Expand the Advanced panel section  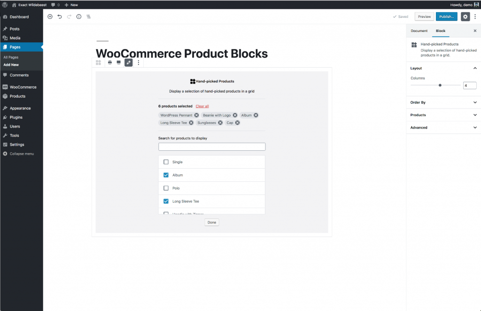click(x=443, y=128)
